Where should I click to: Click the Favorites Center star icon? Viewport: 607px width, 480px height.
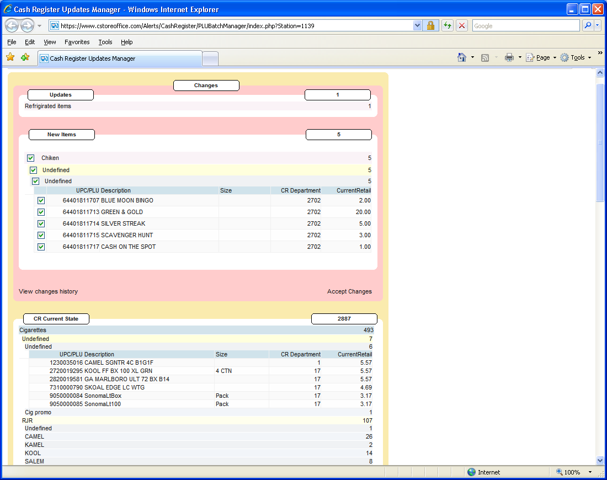(10, 57)
